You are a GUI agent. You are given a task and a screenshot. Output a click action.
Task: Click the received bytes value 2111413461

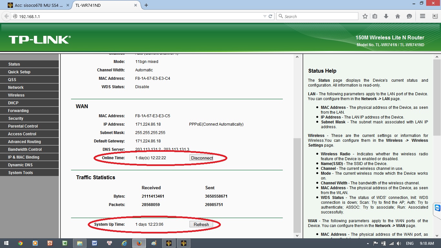pyautogui.click(x=153, y=196)
